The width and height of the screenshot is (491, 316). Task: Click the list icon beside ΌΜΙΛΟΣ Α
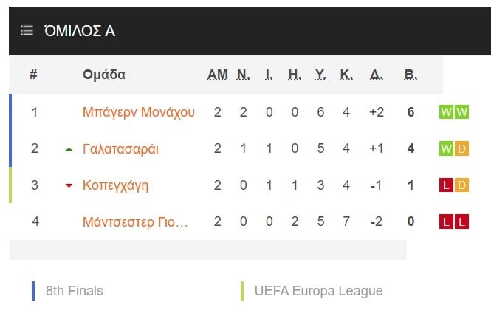point(27,31)
